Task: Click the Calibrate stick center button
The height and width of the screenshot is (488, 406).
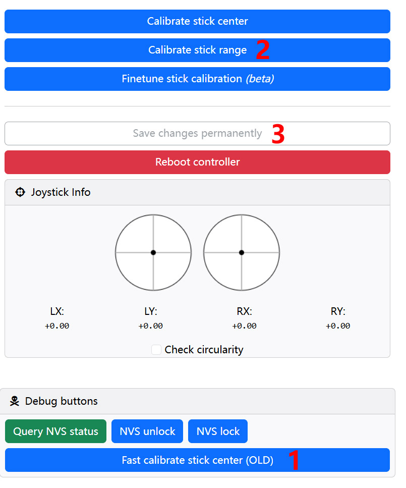Action: tap(197, 21)
